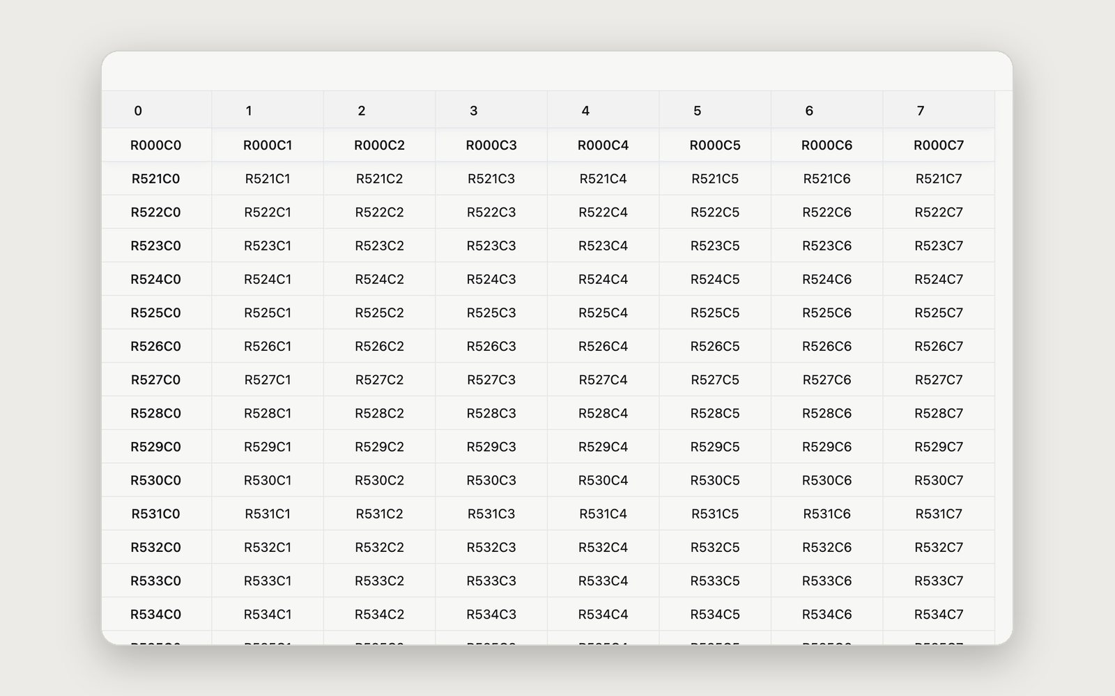Viewport: 1115px width, 696px height.
Task: Click the R525C7 cell
Action: coord(939,313)
